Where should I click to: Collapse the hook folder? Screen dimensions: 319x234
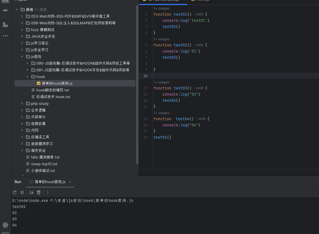(x=27, y=77)
